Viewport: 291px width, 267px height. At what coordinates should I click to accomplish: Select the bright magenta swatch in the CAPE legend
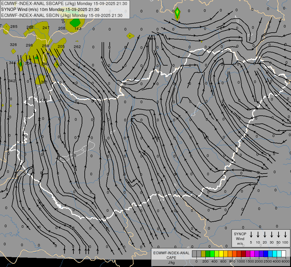click(x=252, y=254)
